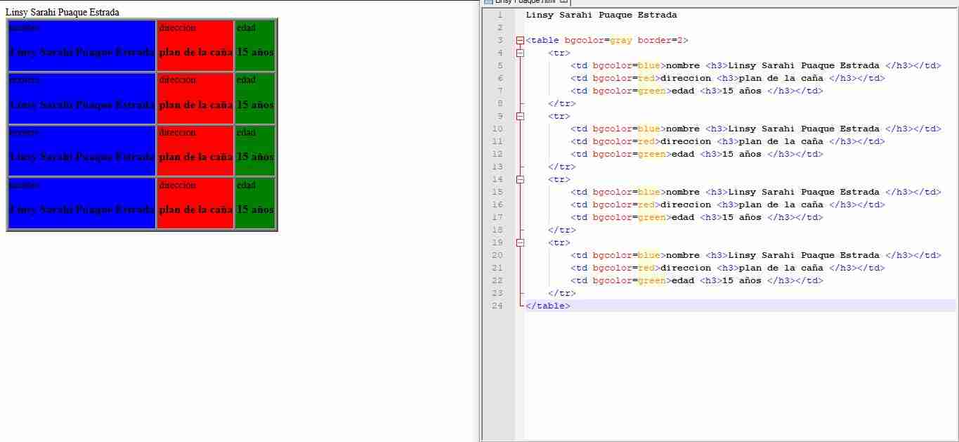Click the closing tr tag on line 23
This screenshot has width=959, height=442.
coord(562,293)
